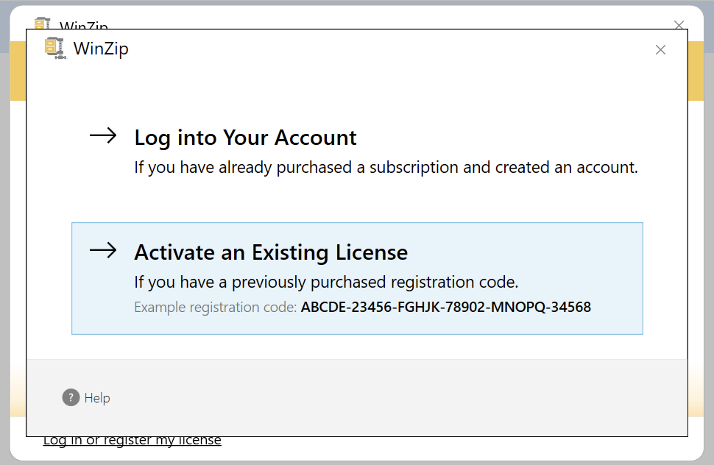
Task: Select the highlighted activation panel
Action: [357, 278]
